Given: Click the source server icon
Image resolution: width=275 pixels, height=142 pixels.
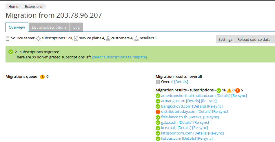Looking at the screenshot, I should click(x=8, y=38).
